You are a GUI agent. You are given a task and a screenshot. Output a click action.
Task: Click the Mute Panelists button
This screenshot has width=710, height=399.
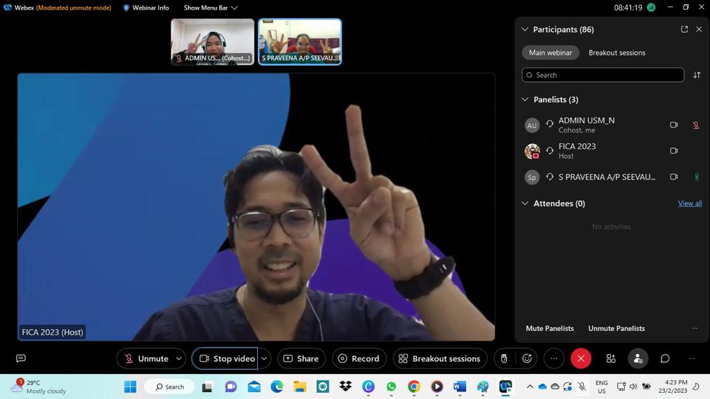tap(549, 328)
